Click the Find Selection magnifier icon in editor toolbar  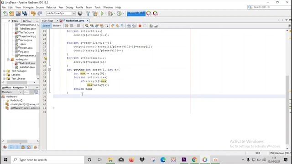click(x=87, y=26)
